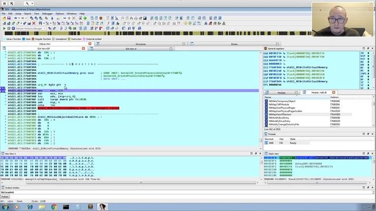Viewport: 376px width, 211px height.
Task: Click the X cancel icon in top toolbar
Action: point(73,18)
